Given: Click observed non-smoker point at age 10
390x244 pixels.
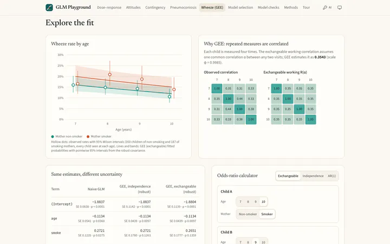Looking at the screenshot, I should [170, 97].
